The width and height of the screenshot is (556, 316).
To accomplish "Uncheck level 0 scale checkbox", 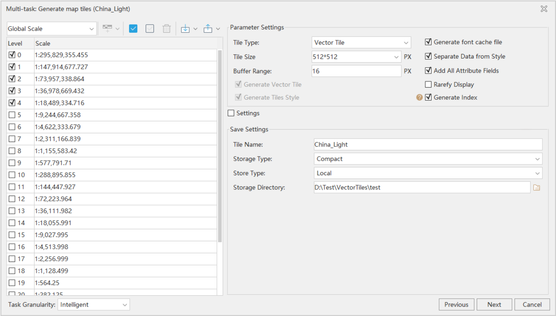I will pos(12,55).
